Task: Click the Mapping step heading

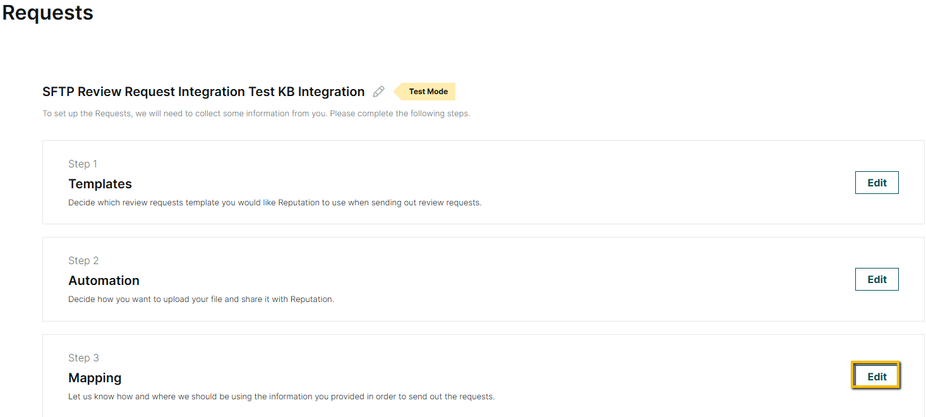Action: pyautogui.click(x=95, y=378)
